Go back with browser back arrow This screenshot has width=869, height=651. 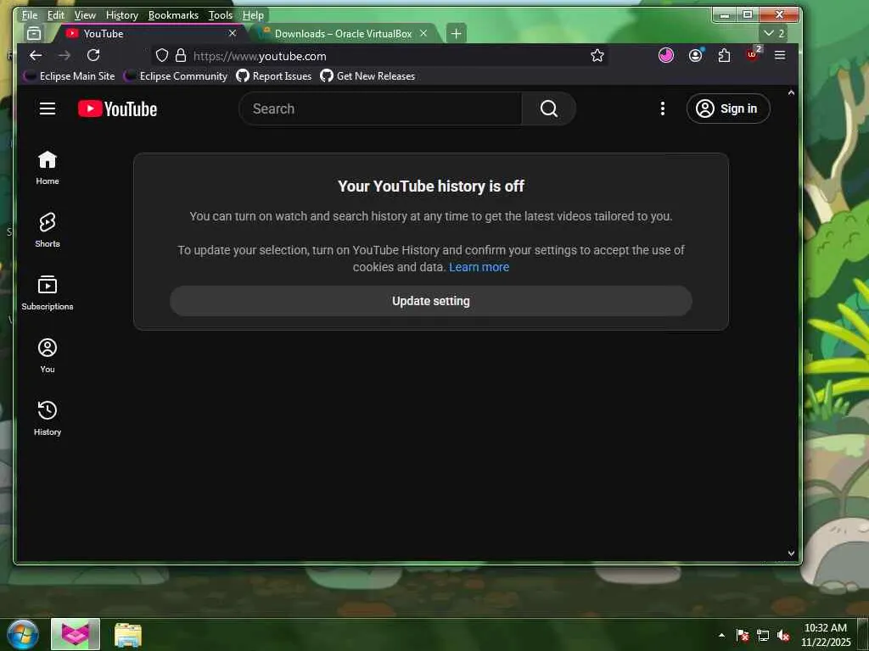[x=36, y=55]
